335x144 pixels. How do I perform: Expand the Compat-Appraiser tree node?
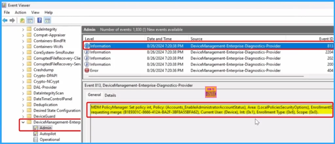[x=23, y=35]
